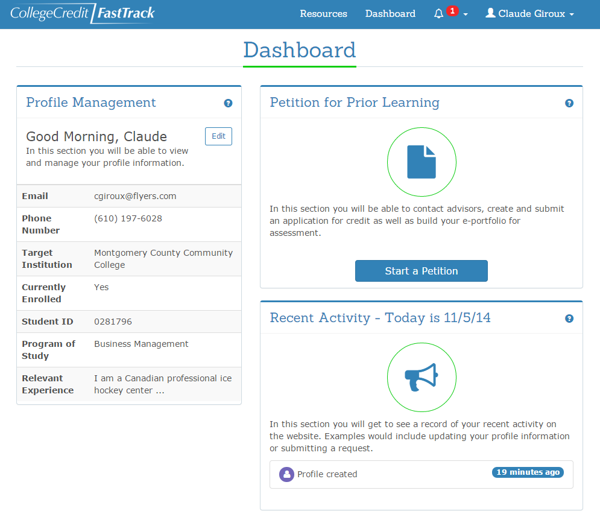Click the document icon in Petition panel
This screenshot has width=600, height=514.
coord(422,162)
